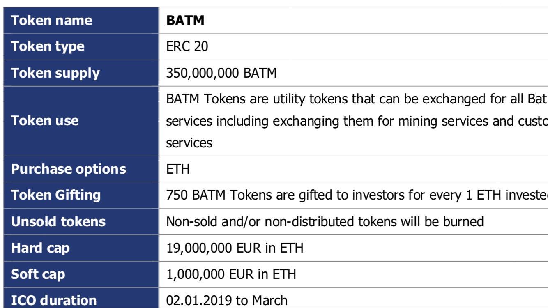This screenshot has width=548, height=308.
Task: Select the ERC 20 text
Action: point(187,47)
